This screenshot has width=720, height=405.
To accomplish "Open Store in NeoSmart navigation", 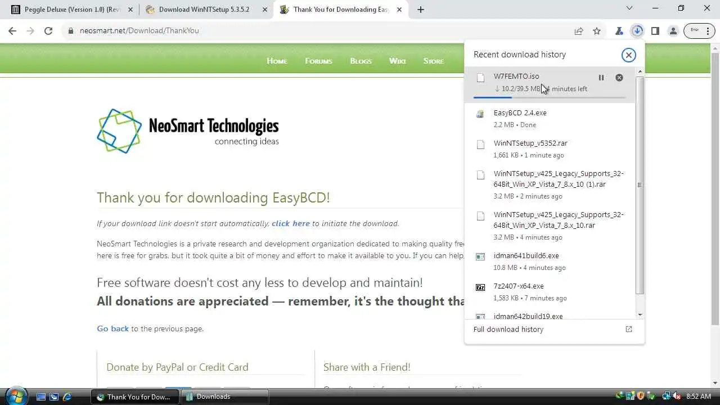I will coord(433,61).
